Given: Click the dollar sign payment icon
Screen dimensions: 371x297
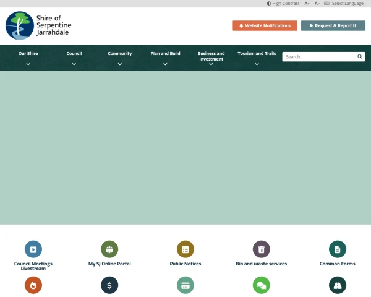Looking at the screenshot, I should 109,285.
